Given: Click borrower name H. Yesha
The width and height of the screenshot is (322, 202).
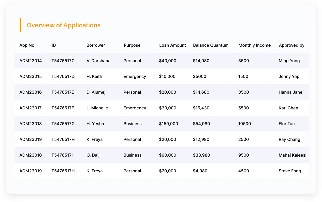Looking at the screenshot, I should coord(95,124).
